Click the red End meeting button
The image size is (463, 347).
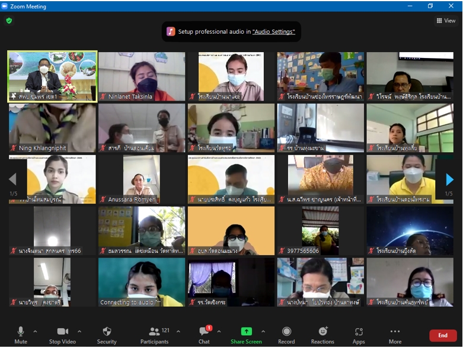tap(443, 335)
